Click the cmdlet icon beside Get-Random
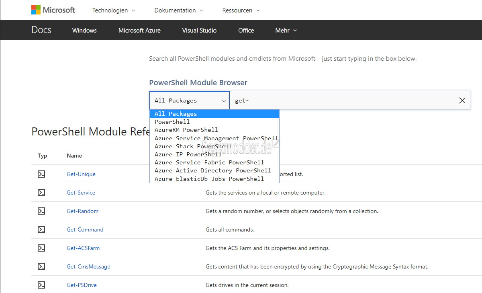Screen dimensions: 482x293 point(41,211)
